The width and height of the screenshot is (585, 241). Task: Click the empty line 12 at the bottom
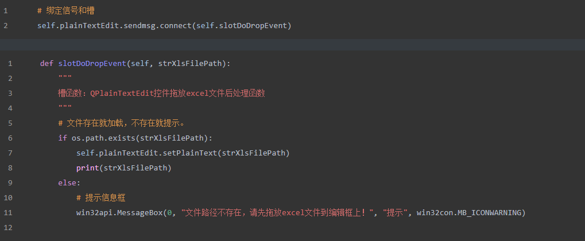click(293, 228)
